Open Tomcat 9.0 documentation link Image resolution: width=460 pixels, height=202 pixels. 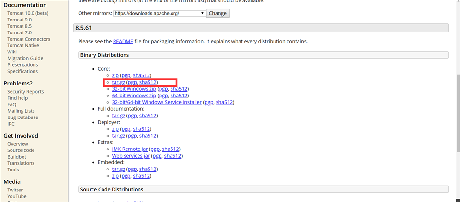19,20
